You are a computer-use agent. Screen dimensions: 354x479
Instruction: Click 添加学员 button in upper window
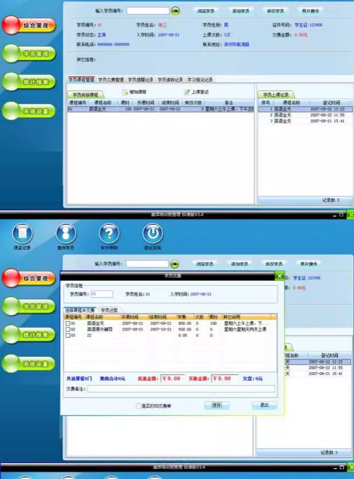tap(241, 11)
